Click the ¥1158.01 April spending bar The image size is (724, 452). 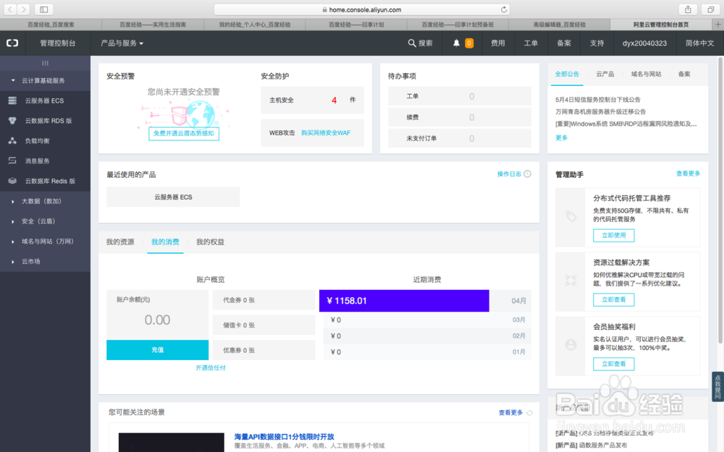pyautogui.click(x=404, y=301)
